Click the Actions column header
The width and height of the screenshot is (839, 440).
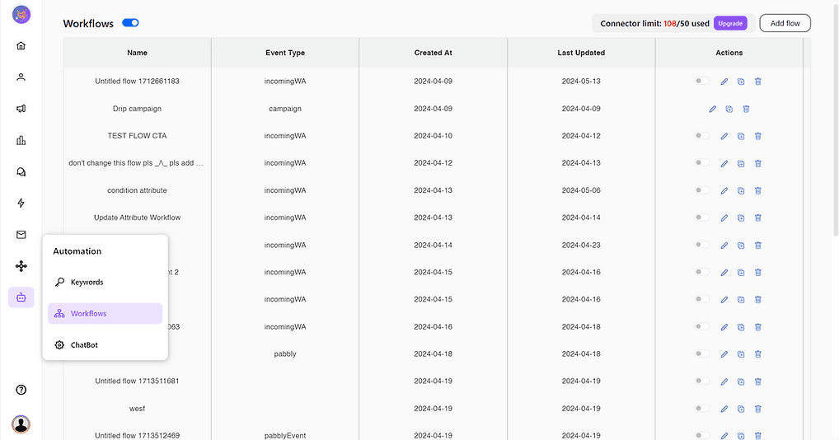pyautogui.click(x=729, y=53)
